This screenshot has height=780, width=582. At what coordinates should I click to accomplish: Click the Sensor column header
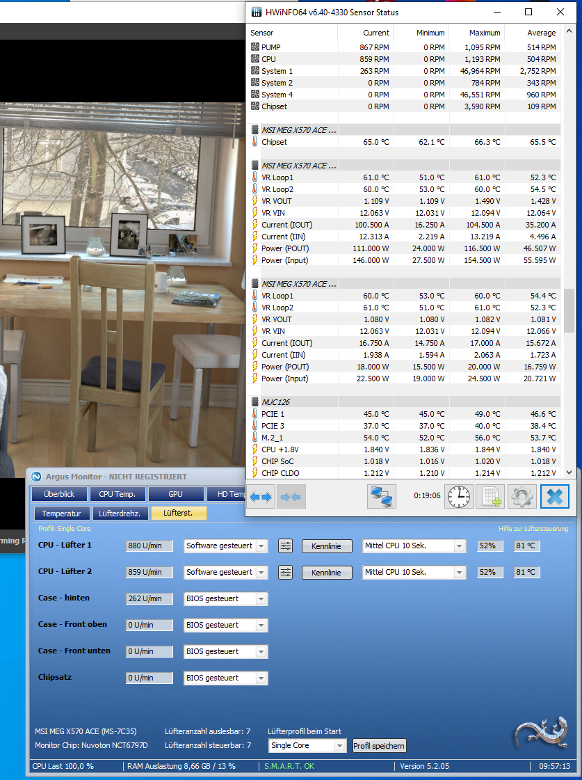pos(293,32)
